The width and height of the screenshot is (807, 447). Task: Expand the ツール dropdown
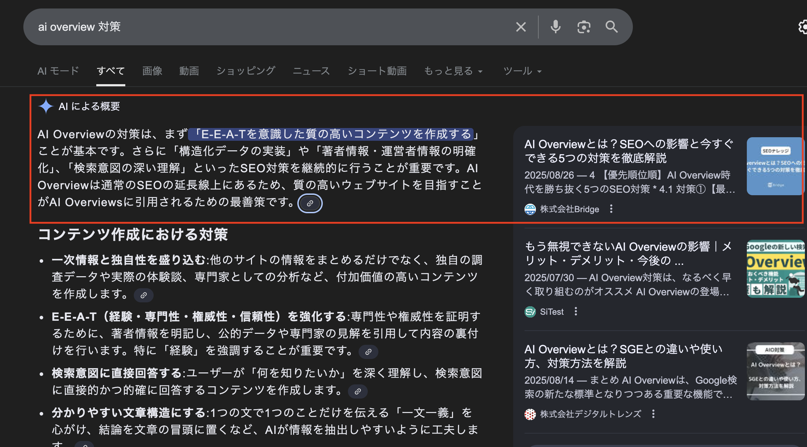522,71
